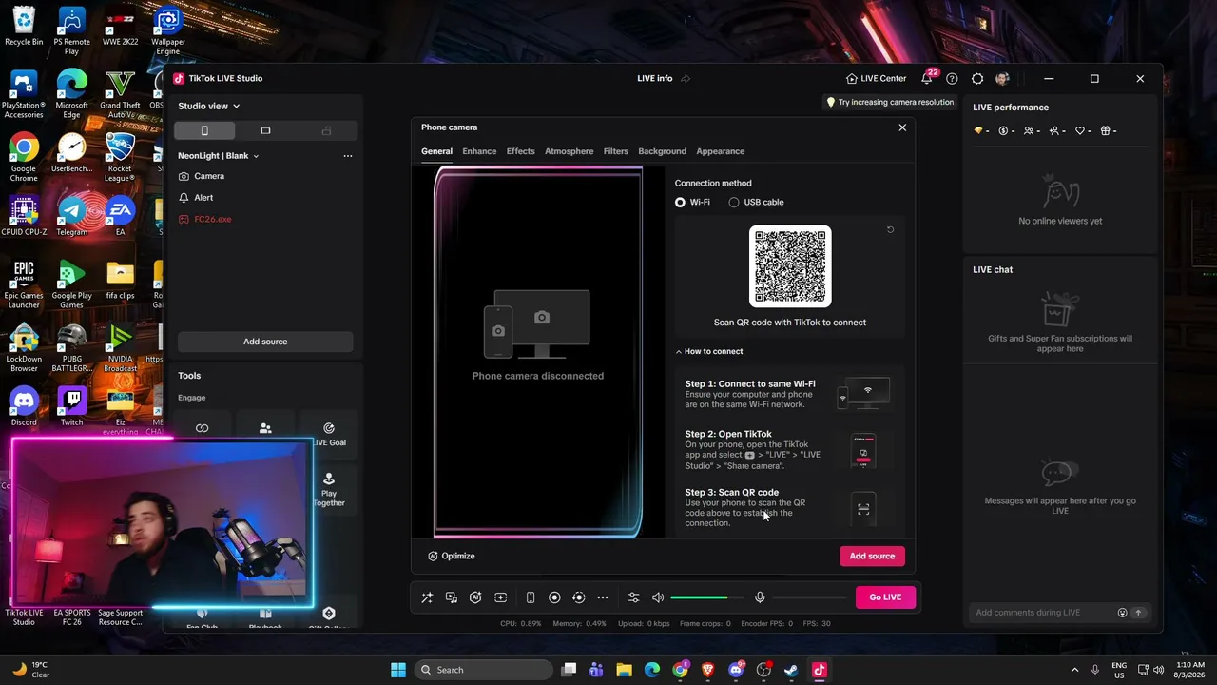Adjust the speaker volume slider
The image size is (1217, 685).
click(x=707, y=597)
